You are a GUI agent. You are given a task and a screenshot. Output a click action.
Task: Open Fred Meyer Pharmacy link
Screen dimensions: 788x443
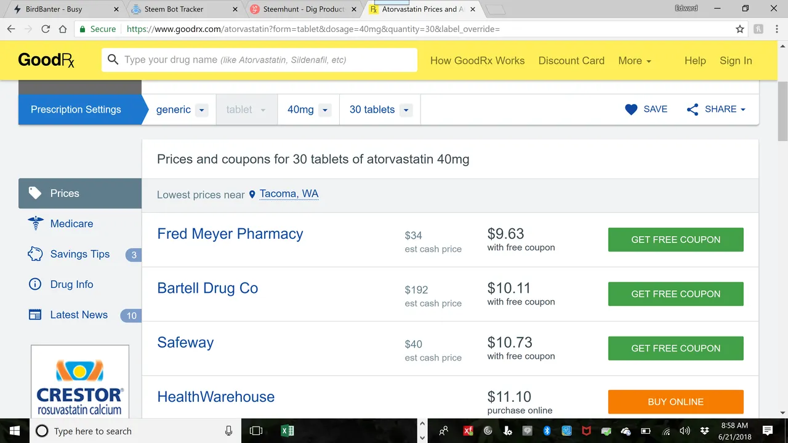tap(230, 234)
